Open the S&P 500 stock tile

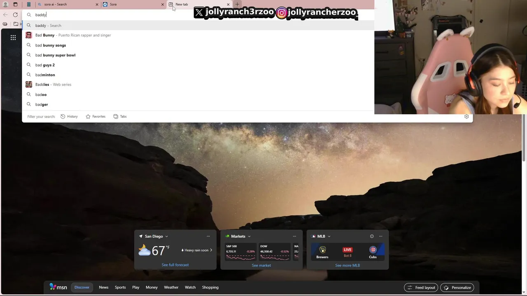point(240,252)
